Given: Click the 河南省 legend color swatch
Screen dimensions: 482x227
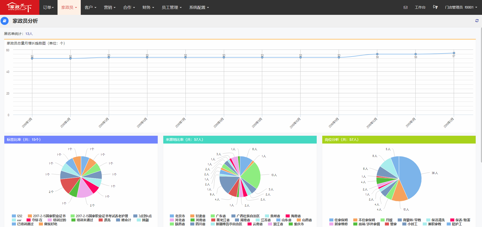Looking at the screenshot, I should (x=193, y=220).
